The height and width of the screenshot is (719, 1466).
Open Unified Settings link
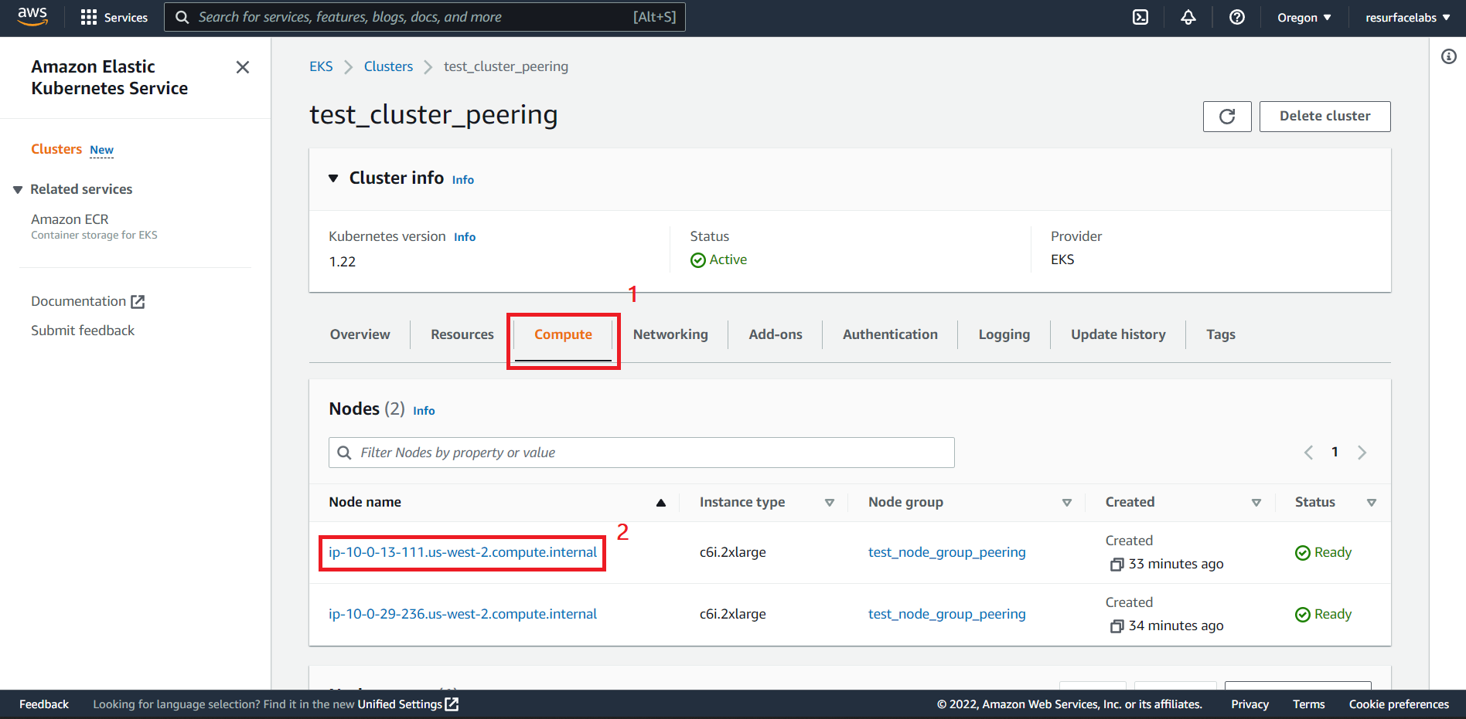pos(400,704)
